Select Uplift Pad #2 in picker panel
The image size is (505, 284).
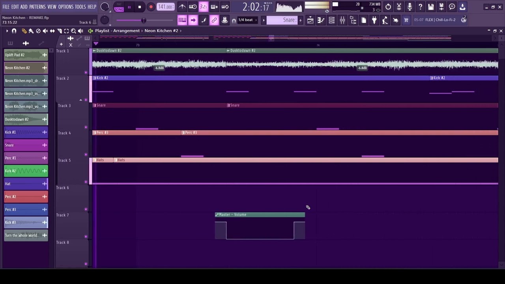tap(26, 55)
